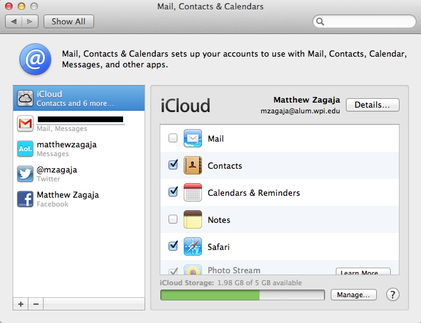The width and height of the screenshot is (421, 323).
Task: Select the @mzagaja Twitter account
Action: pos(79,174)
